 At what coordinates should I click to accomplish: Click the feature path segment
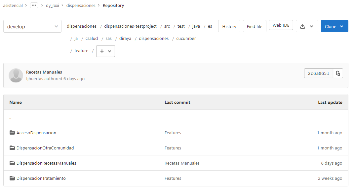81,50
